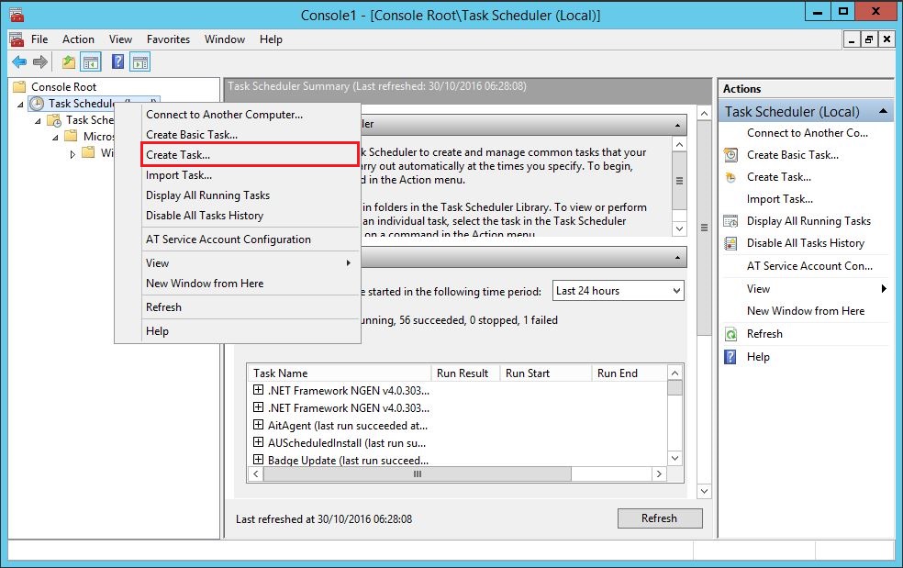Image resolution: width=903 pixels, height=568 pixels.
Task: Open the File menu
Action: coord(39,39)
